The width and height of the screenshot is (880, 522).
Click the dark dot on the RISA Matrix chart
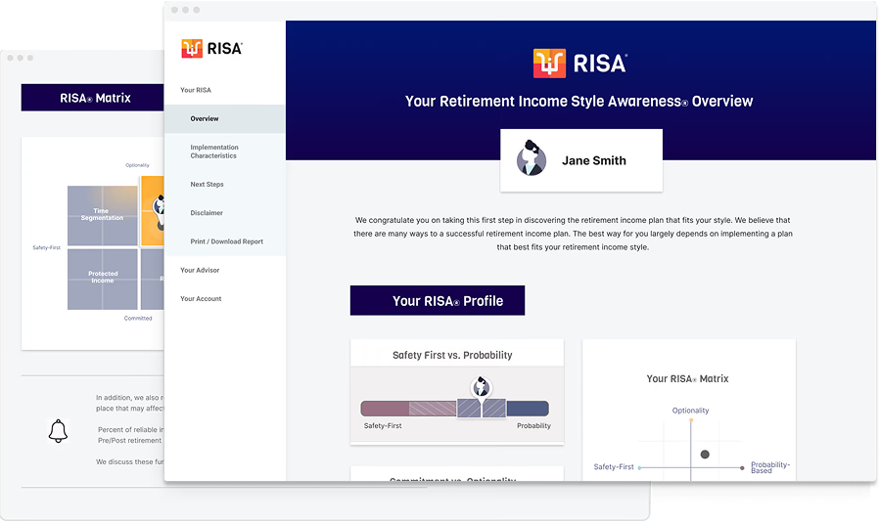pyautogui.click(x=705, y=455)
